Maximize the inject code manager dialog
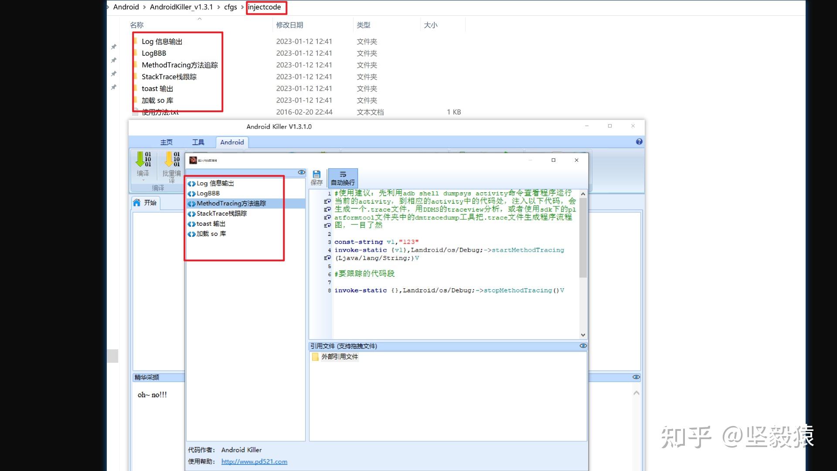Image resolution: width=837 pixels, height=471 pixels. 553,160
